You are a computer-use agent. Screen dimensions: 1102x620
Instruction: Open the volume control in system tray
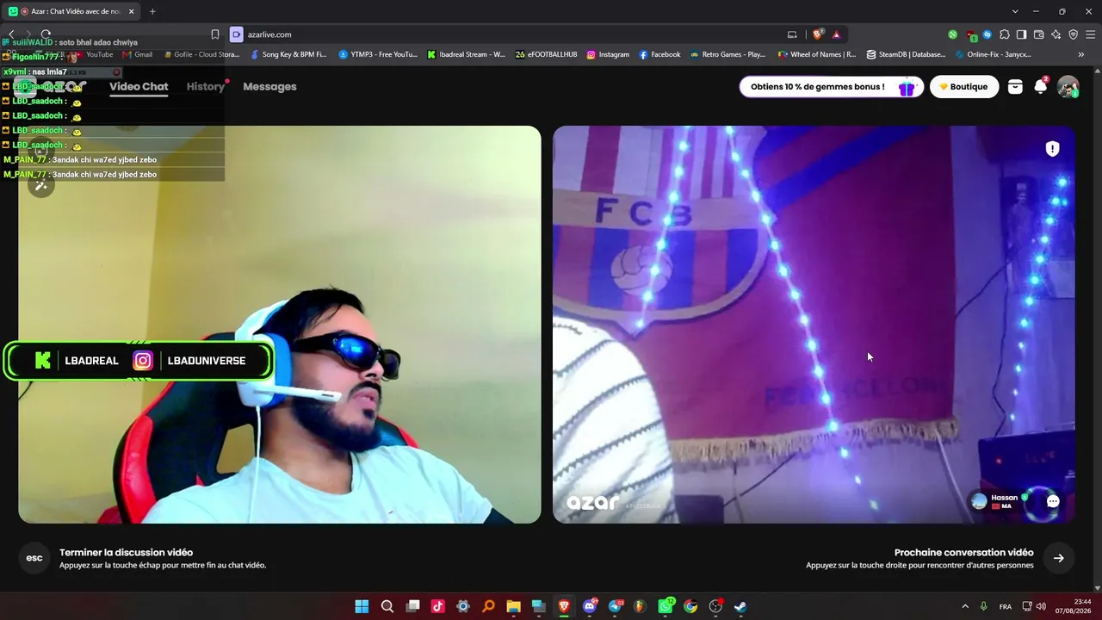1041,606
